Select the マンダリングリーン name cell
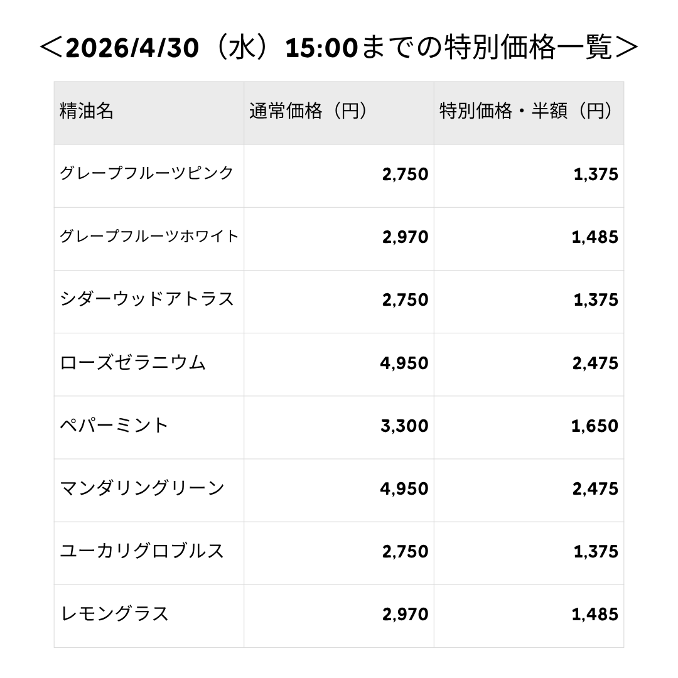 (142, 488)
